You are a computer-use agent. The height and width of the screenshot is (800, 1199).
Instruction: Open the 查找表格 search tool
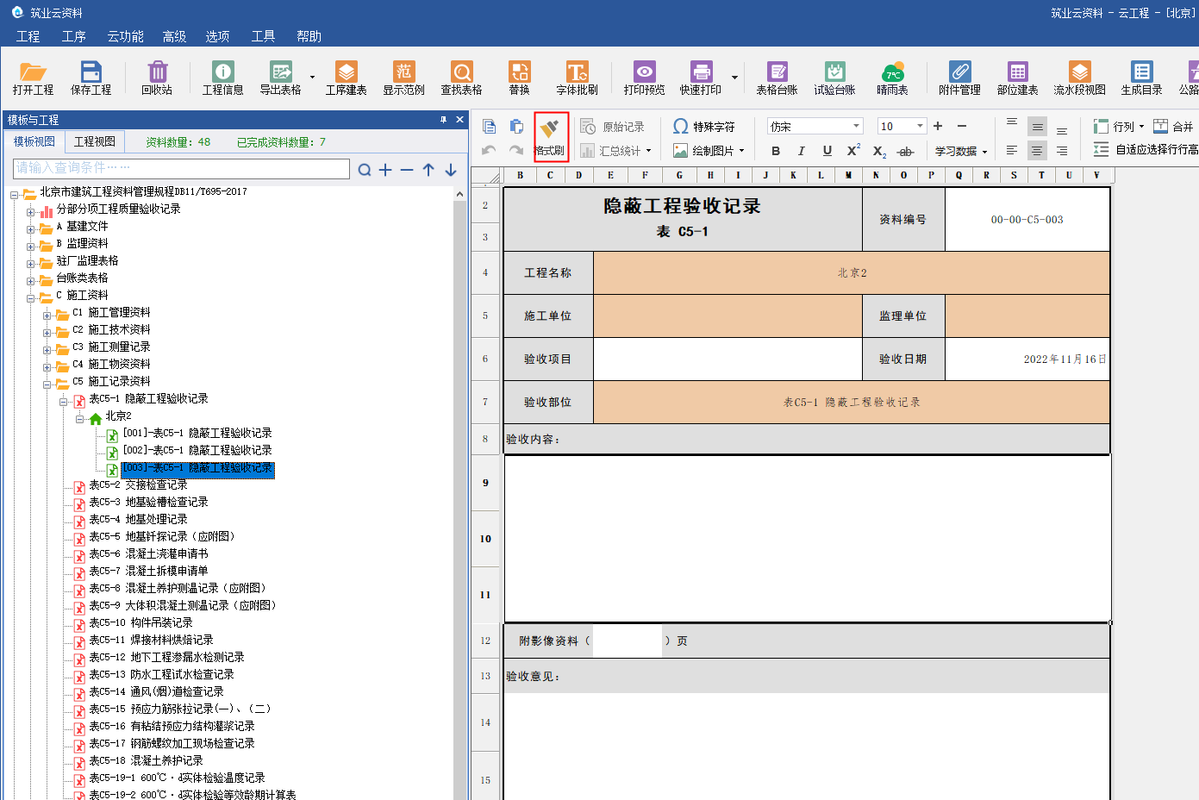[462, 78]
